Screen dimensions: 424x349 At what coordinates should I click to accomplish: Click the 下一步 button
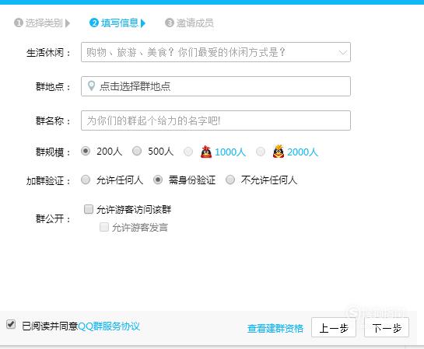pos(387,327)
